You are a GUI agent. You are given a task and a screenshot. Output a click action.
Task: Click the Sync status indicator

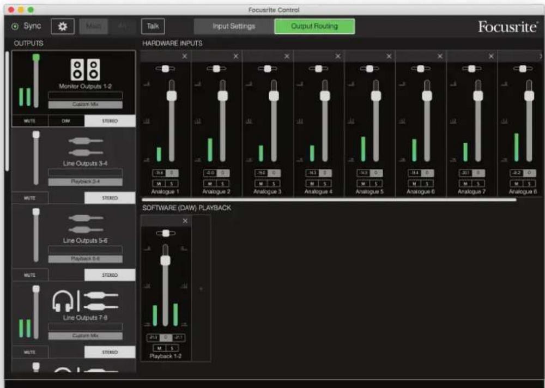15,26
